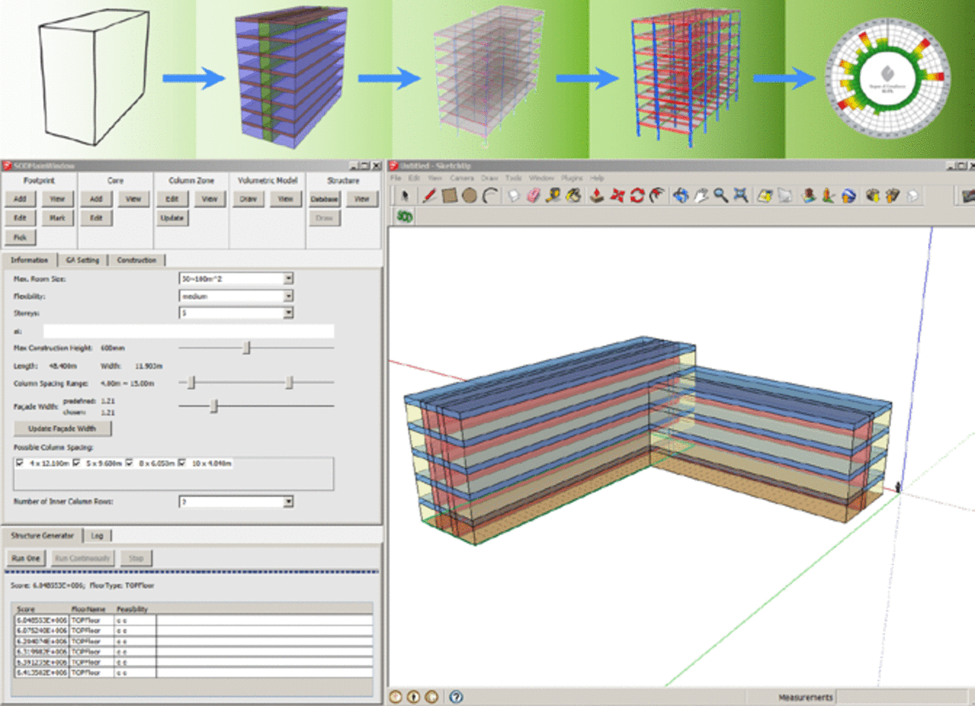Click the Add New Building icon

tap(809, 195)
